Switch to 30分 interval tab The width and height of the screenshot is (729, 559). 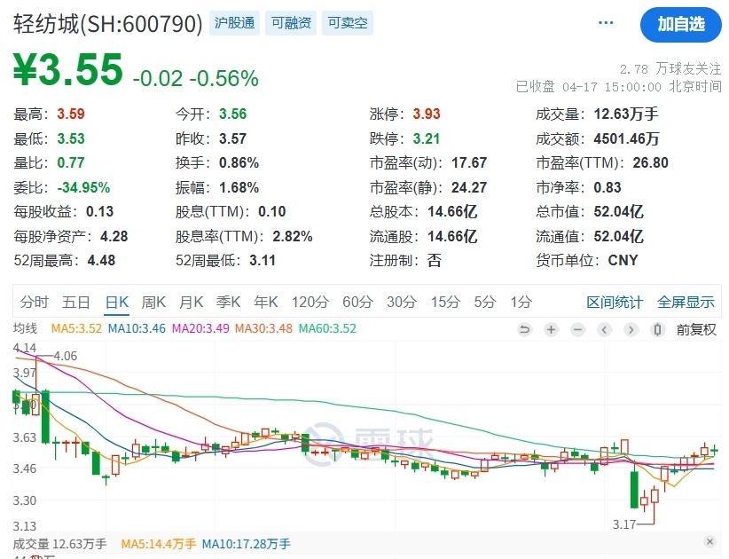[x=402, y=303]
